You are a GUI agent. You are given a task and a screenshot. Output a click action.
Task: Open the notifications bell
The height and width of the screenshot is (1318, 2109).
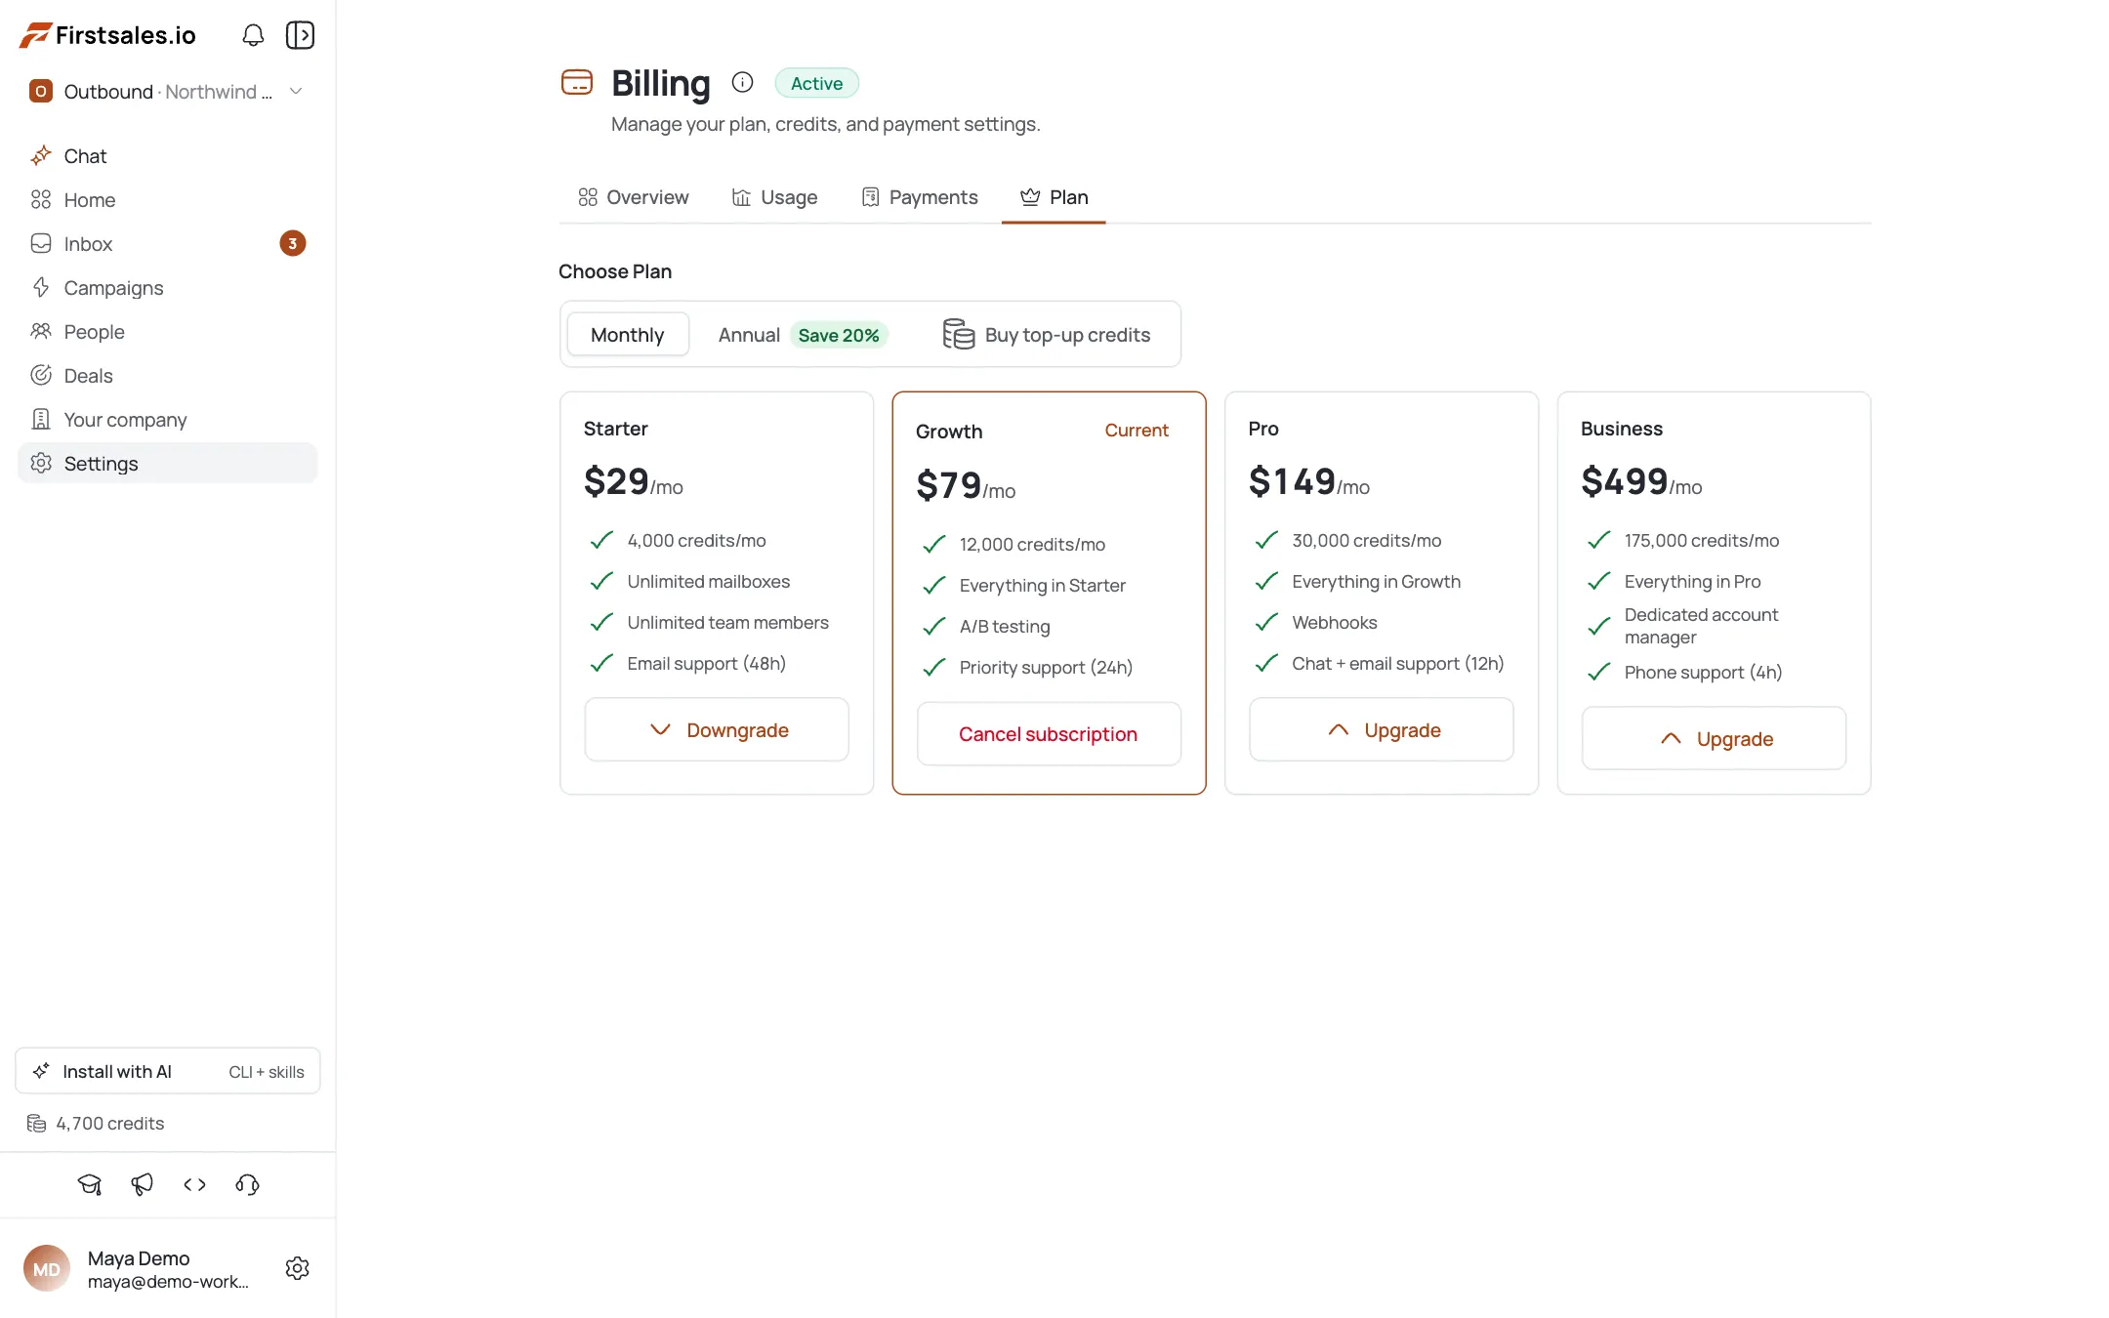tap(253, 35)
